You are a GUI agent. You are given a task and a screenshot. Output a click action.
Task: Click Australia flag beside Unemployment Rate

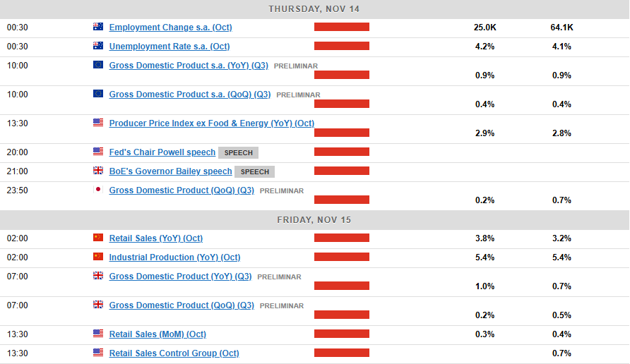tap(98, 46)
